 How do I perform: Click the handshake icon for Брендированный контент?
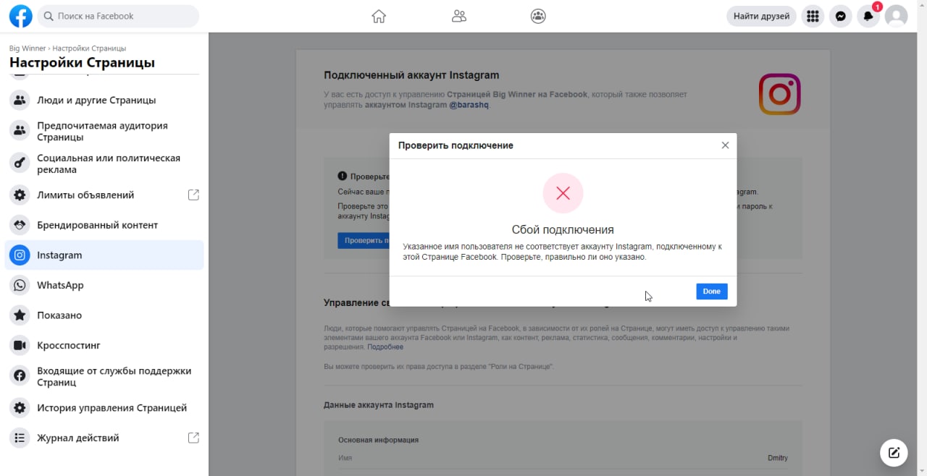click(x=20, y=225)
